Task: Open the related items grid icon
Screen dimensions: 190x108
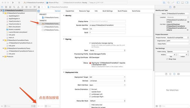Action: (x=39, y=7)
